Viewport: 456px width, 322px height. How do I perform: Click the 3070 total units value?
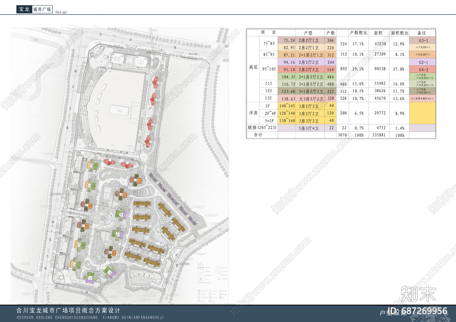coord(342,135)
